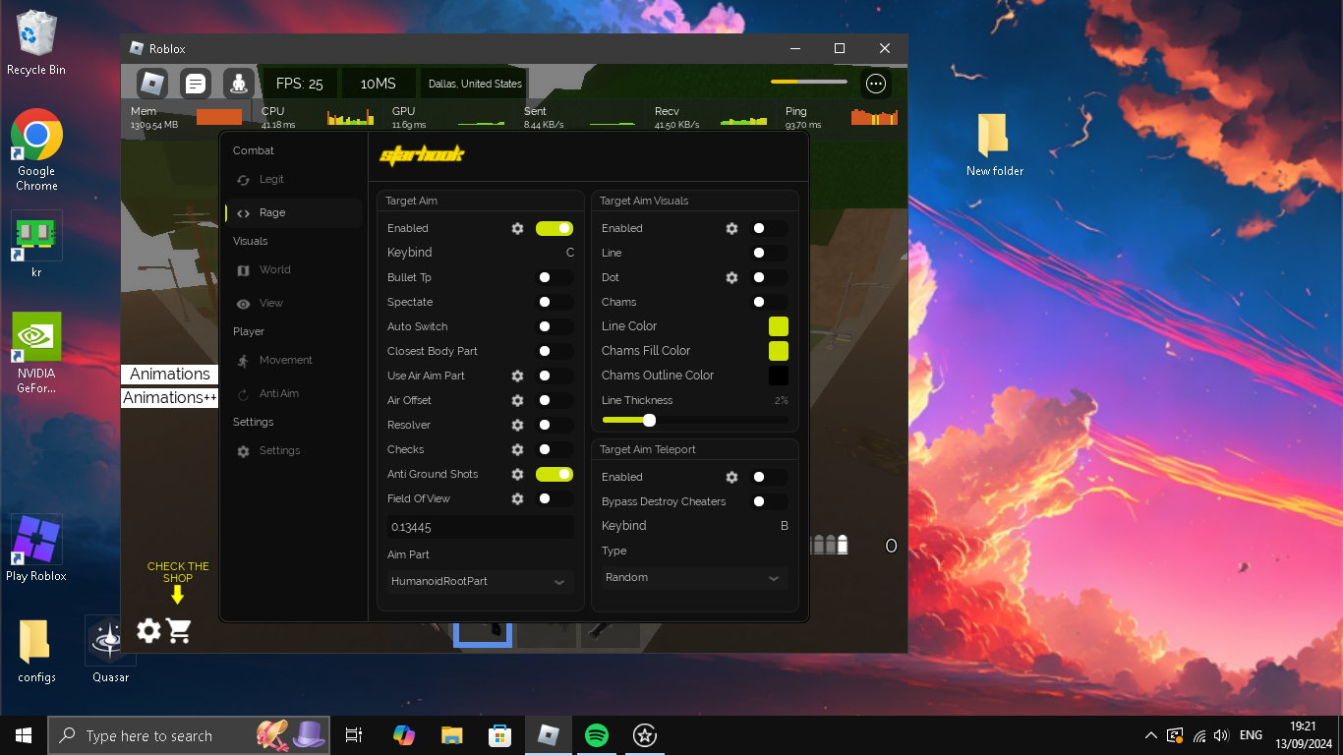Enable the Auto Switch toggle
Viewport: 1343px width, 755px height.
pyautogui.click(x=555, y=326)
